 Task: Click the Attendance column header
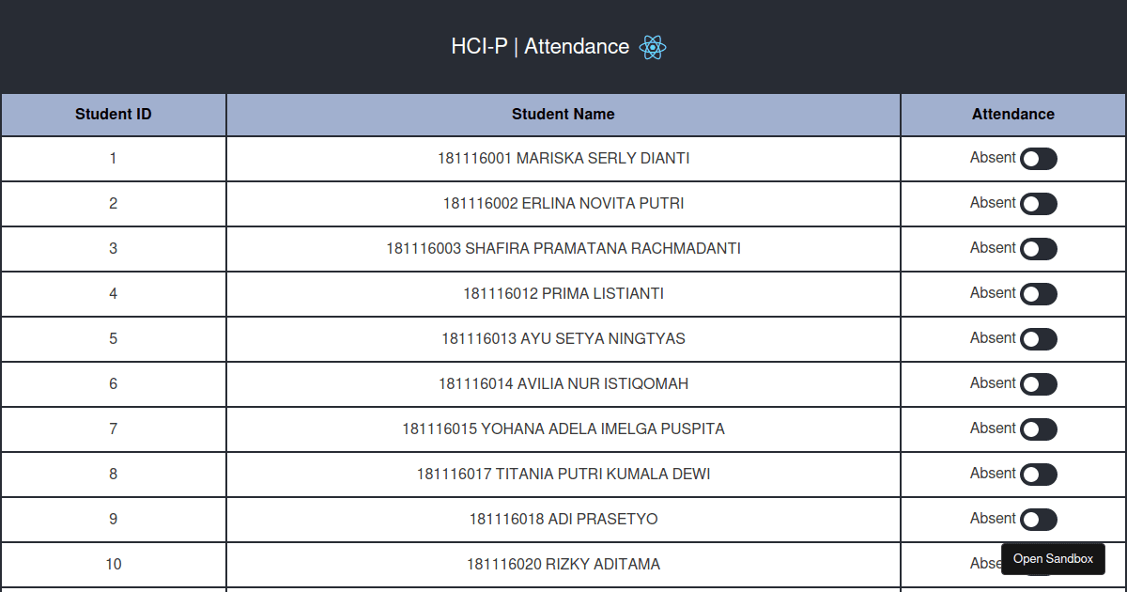point(1013,114)
